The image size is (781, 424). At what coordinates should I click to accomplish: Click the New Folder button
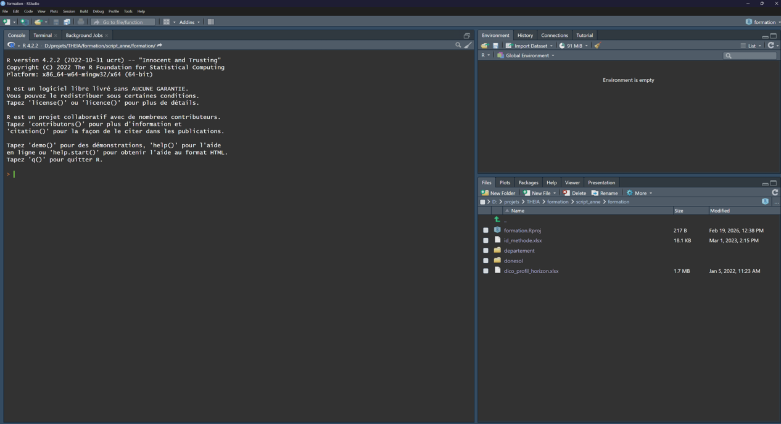tap(498, 193)
